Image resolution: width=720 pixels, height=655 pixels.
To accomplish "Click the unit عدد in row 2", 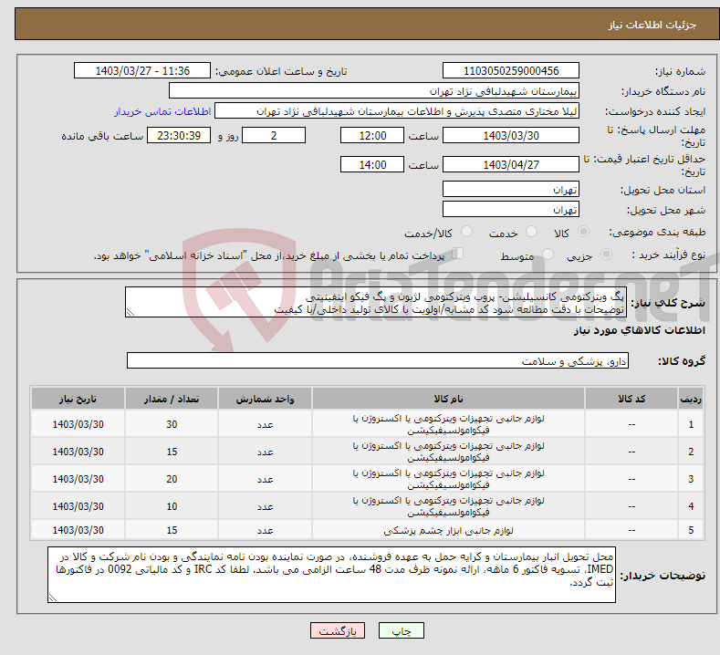I will [265, 452].
